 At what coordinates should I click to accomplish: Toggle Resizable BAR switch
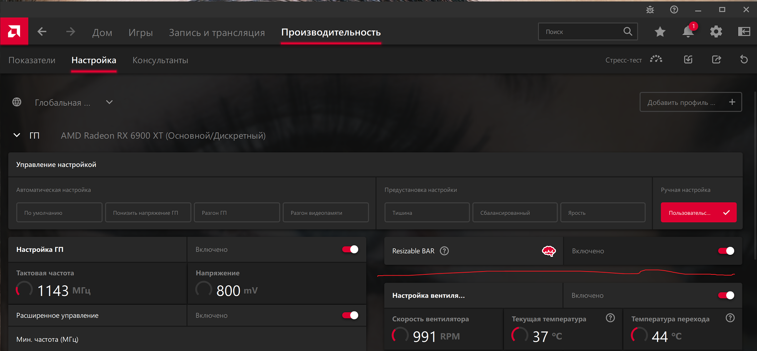coord(726,251)
